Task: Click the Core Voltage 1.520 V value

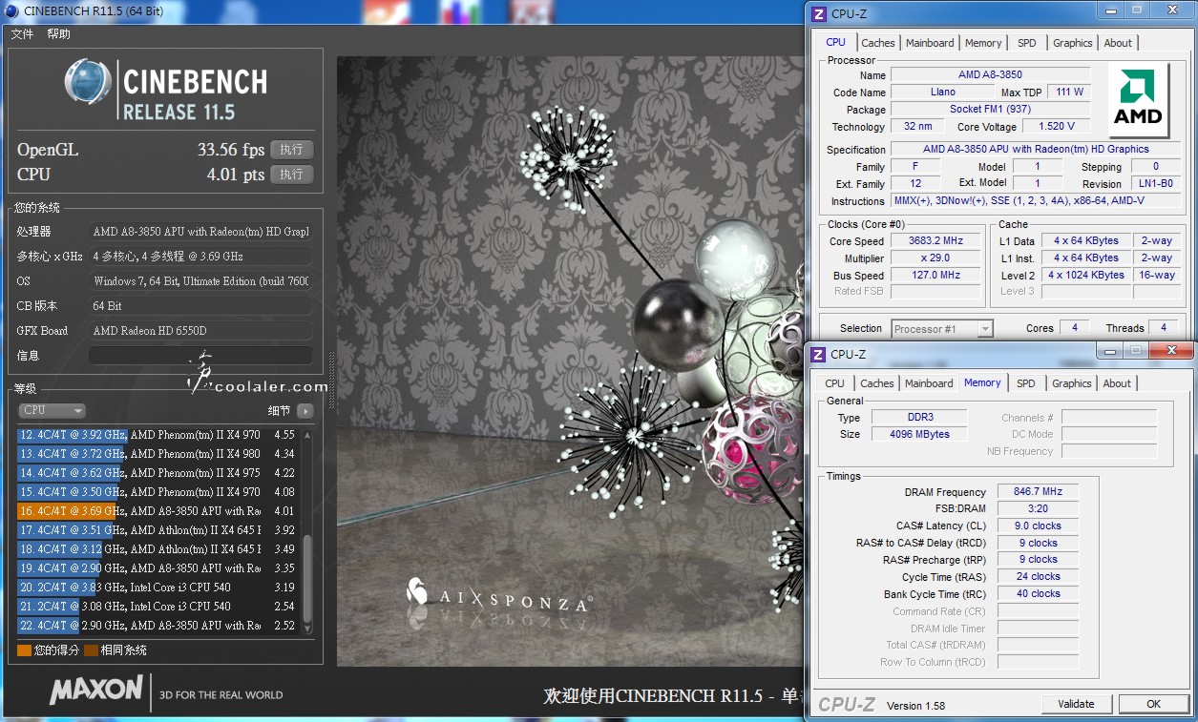Action: (x=1056, y=126)
